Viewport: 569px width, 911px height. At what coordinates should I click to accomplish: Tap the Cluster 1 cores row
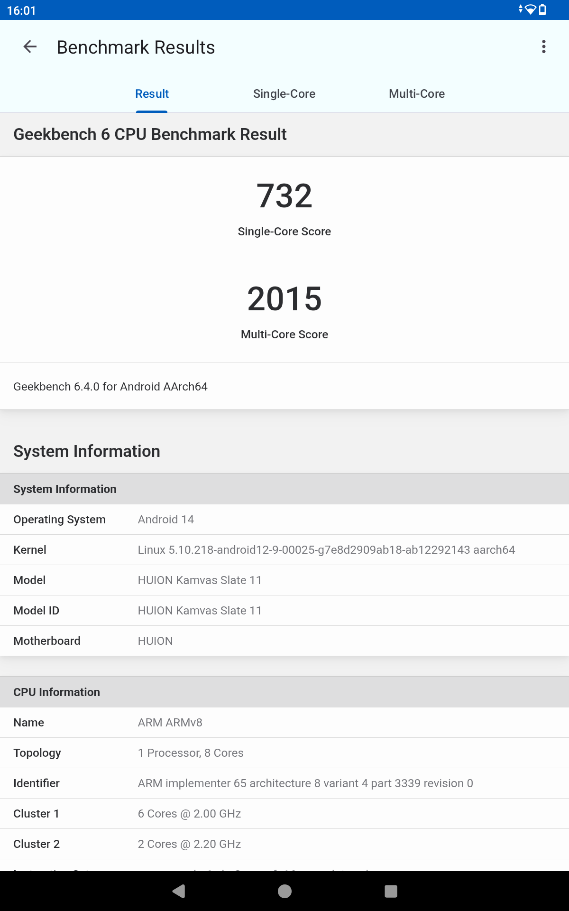click(x=284, y=814)
